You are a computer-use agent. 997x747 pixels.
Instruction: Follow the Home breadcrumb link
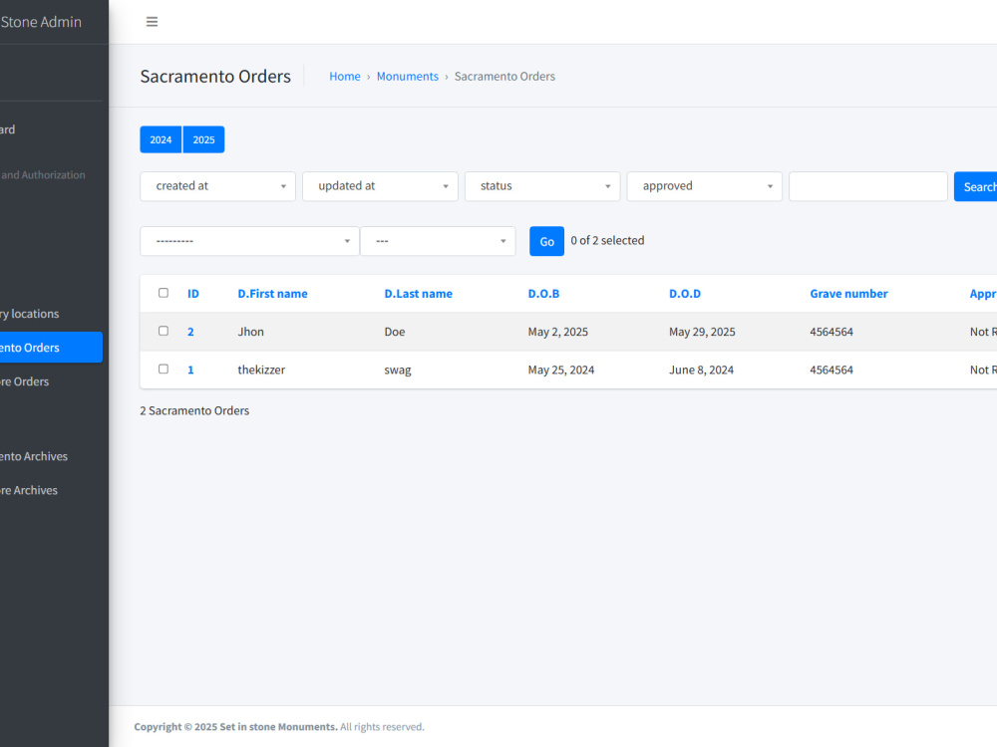pos(345,77)
